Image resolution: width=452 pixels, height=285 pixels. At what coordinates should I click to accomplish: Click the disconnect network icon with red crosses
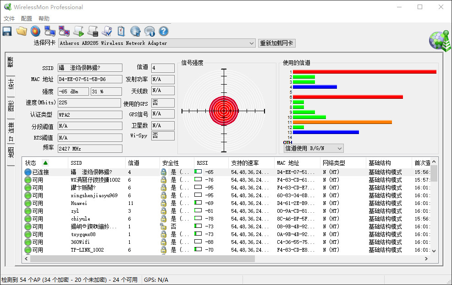[x=64, y=31]
